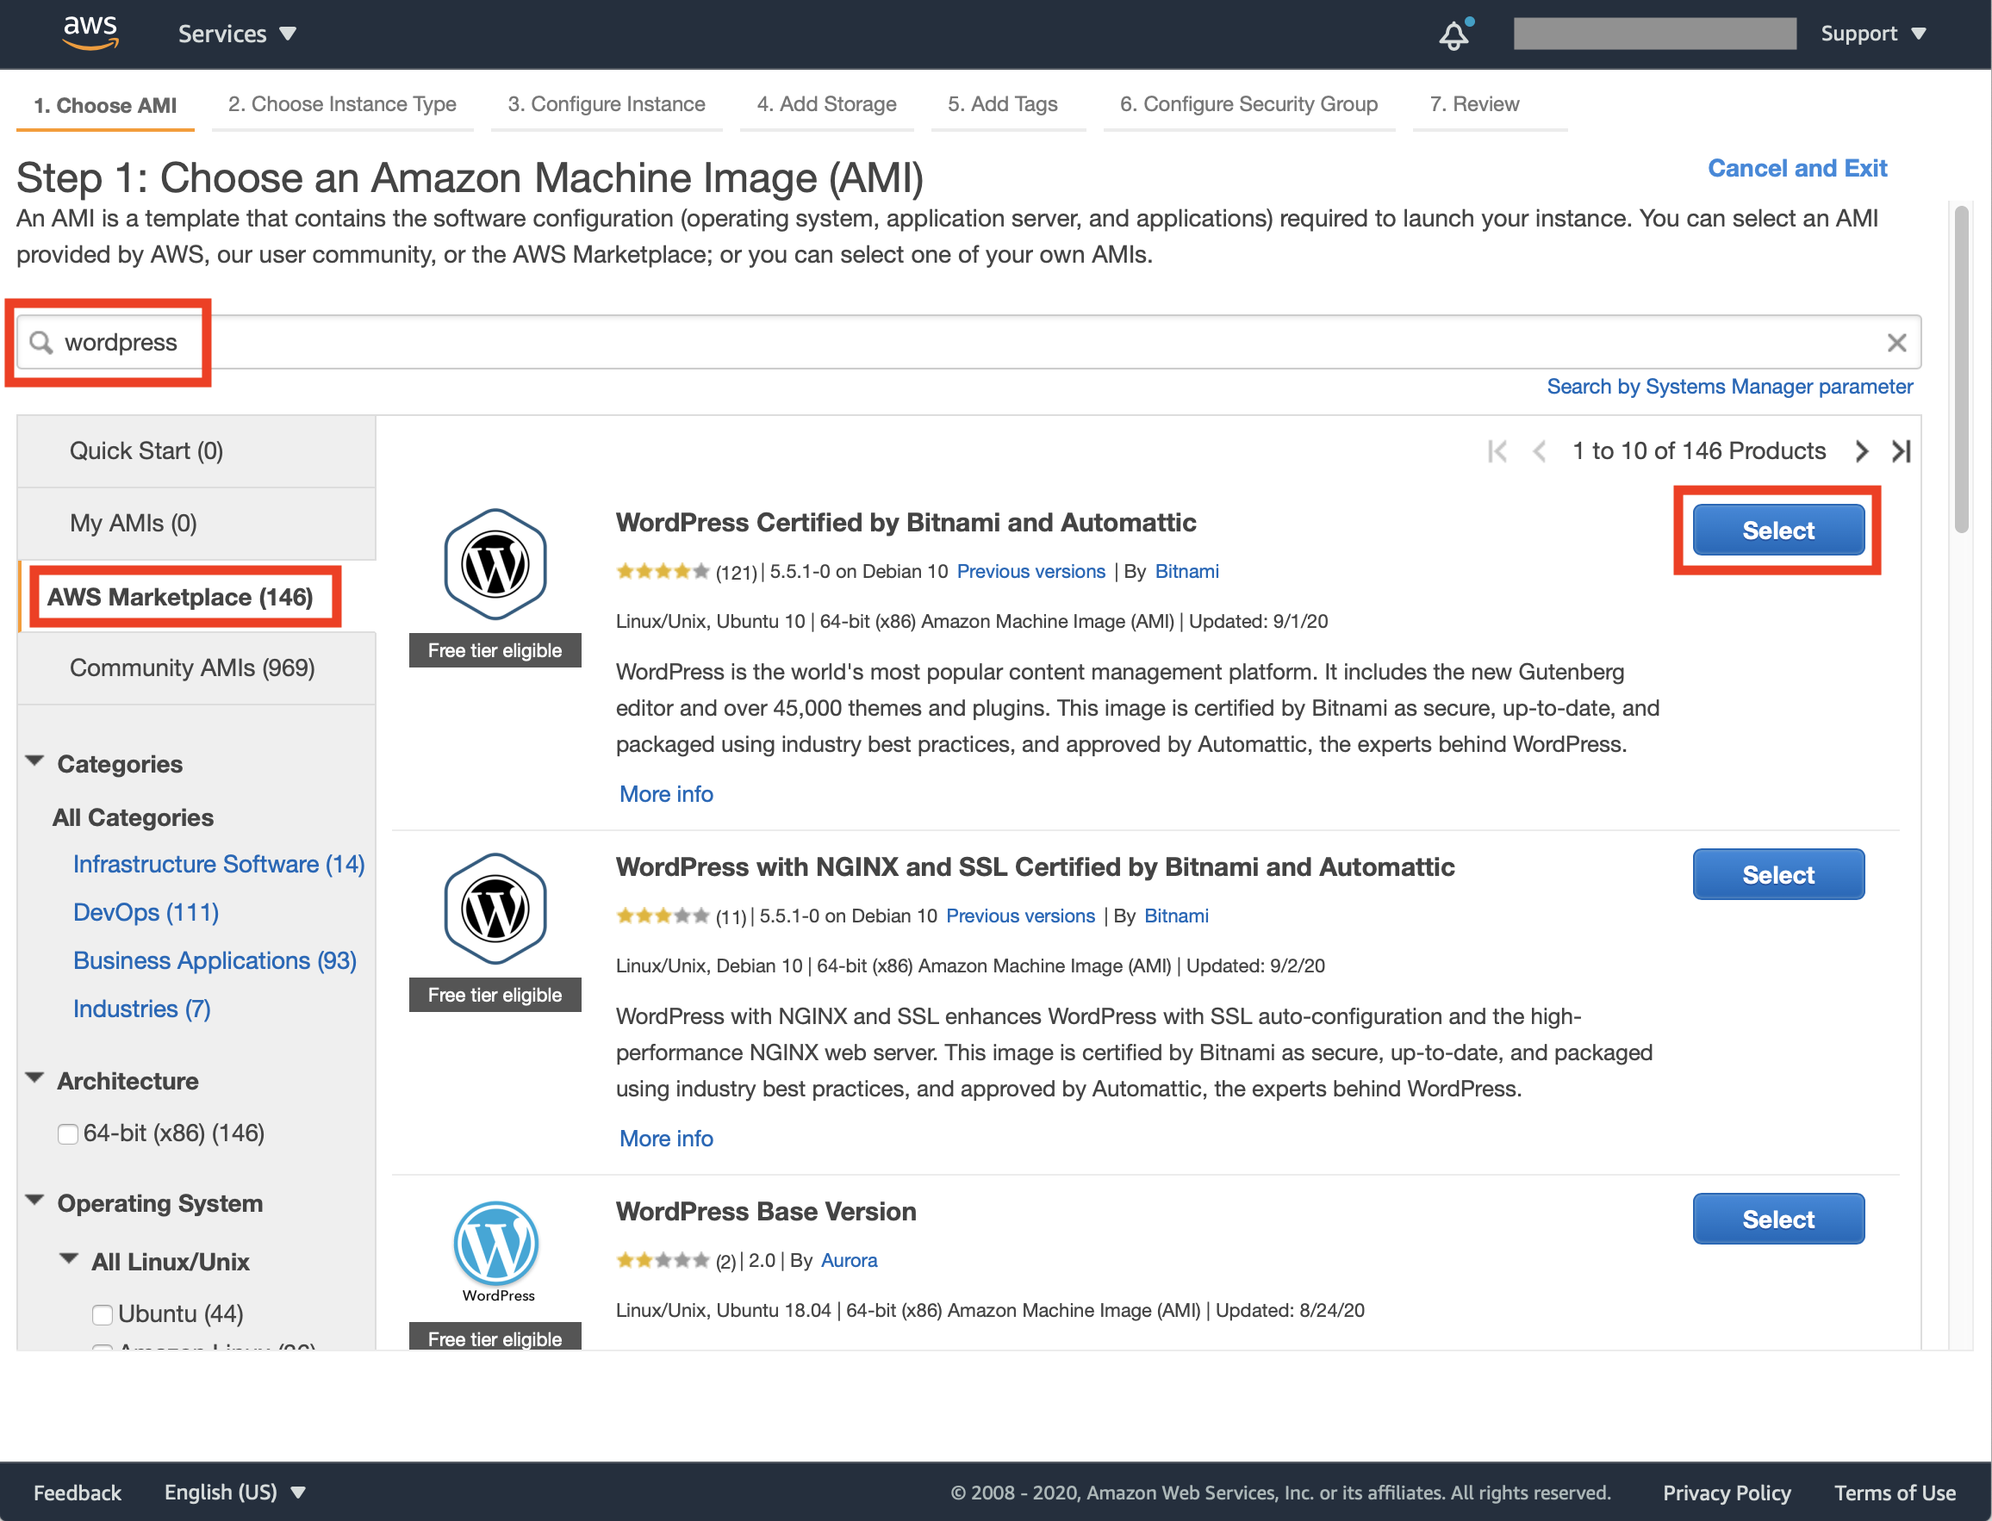Viewport: 1992px width, 1521px height.
Task: Jump to last results page icon
Action: pos(1902,450)
